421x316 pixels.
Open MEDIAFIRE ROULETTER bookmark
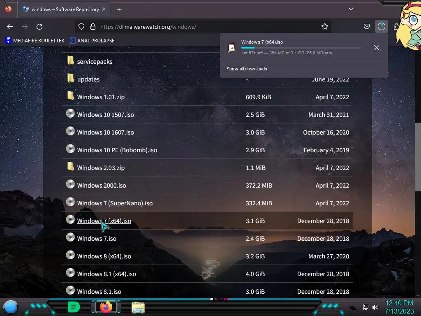coord(35,41)
